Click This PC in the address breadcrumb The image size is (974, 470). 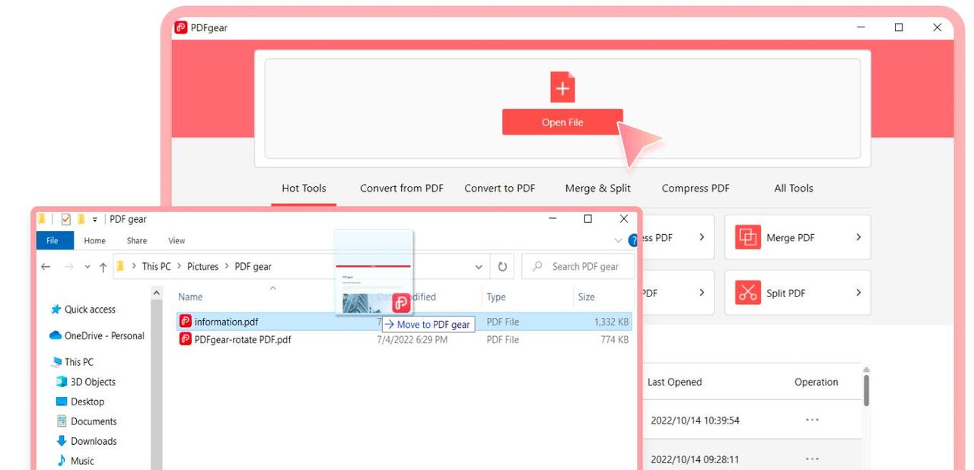click(156, 266)
